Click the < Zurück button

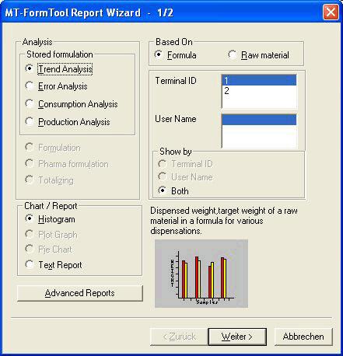179,337
